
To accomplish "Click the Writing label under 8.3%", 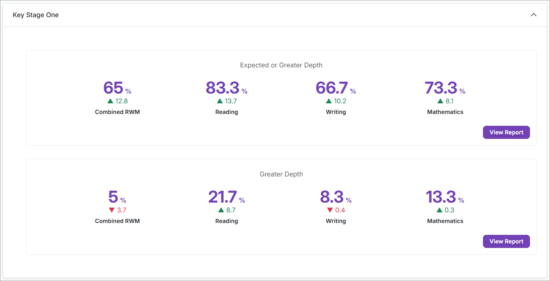I will click(336, 221).
